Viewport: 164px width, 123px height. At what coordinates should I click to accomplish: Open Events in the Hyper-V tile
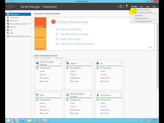72,71
